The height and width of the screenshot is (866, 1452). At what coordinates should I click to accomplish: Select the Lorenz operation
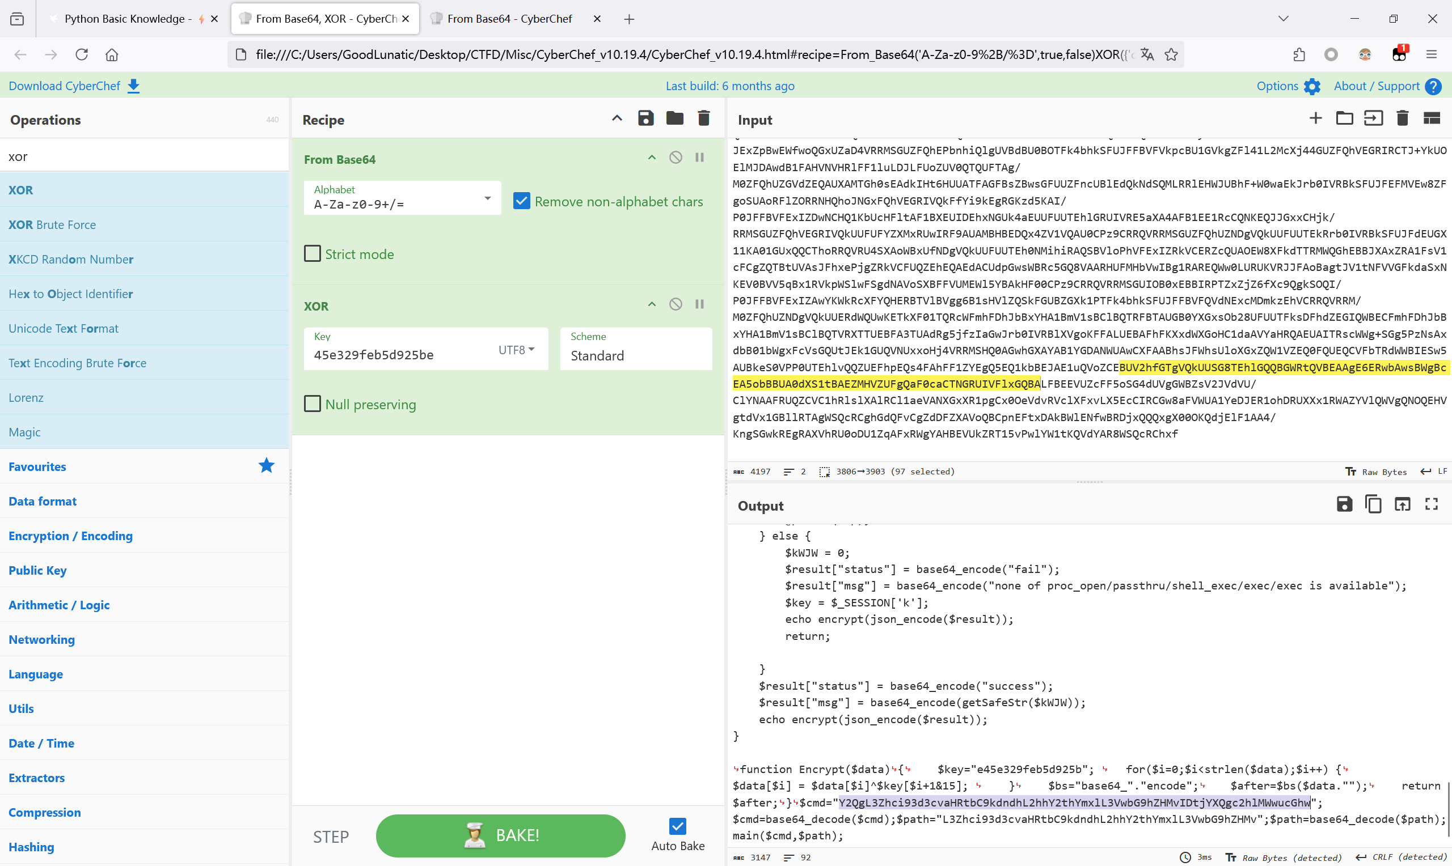[144, 397]
